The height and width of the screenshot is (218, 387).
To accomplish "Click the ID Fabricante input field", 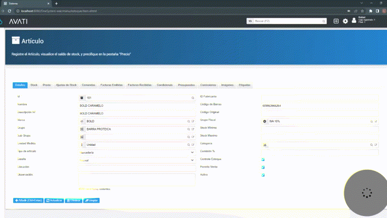I will click(320, 98).
